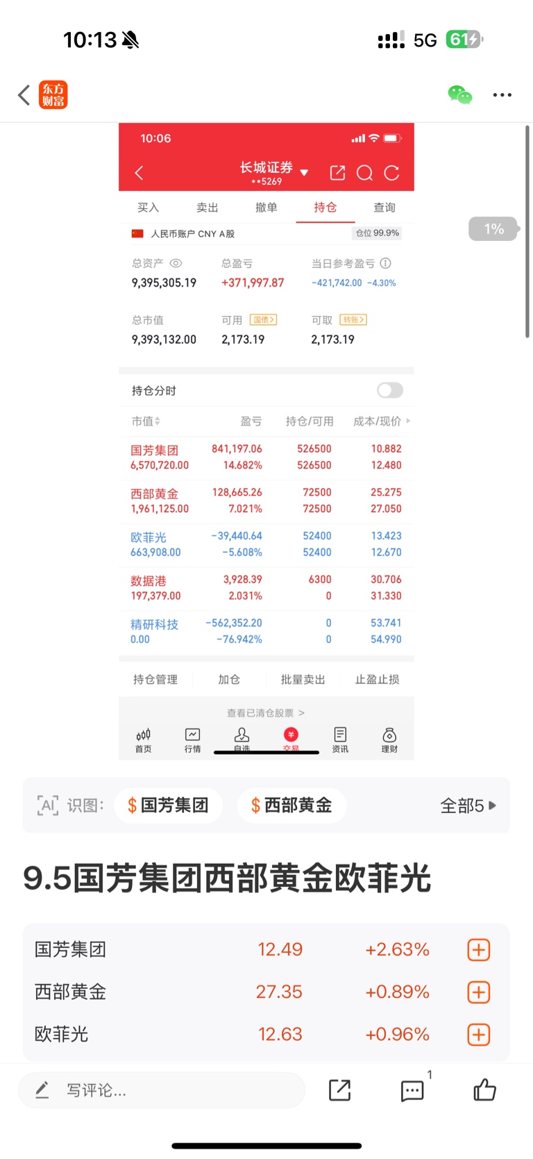Open the 国芳集团 holding row

click(266, 458)
